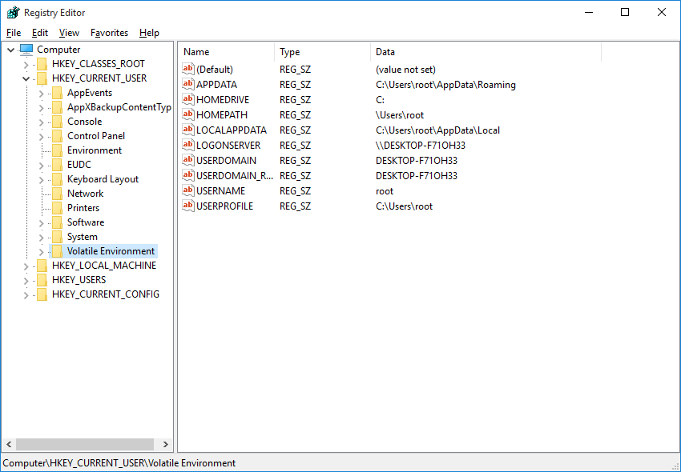This screenshot has height=472, width=681.
Task: Open the File menu
Action: [14, 33]
